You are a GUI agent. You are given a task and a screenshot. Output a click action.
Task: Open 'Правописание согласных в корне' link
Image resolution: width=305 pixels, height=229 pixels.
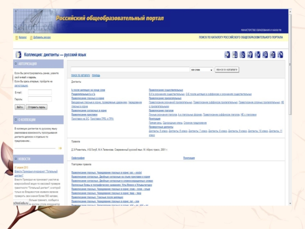(x=89, y=110)
